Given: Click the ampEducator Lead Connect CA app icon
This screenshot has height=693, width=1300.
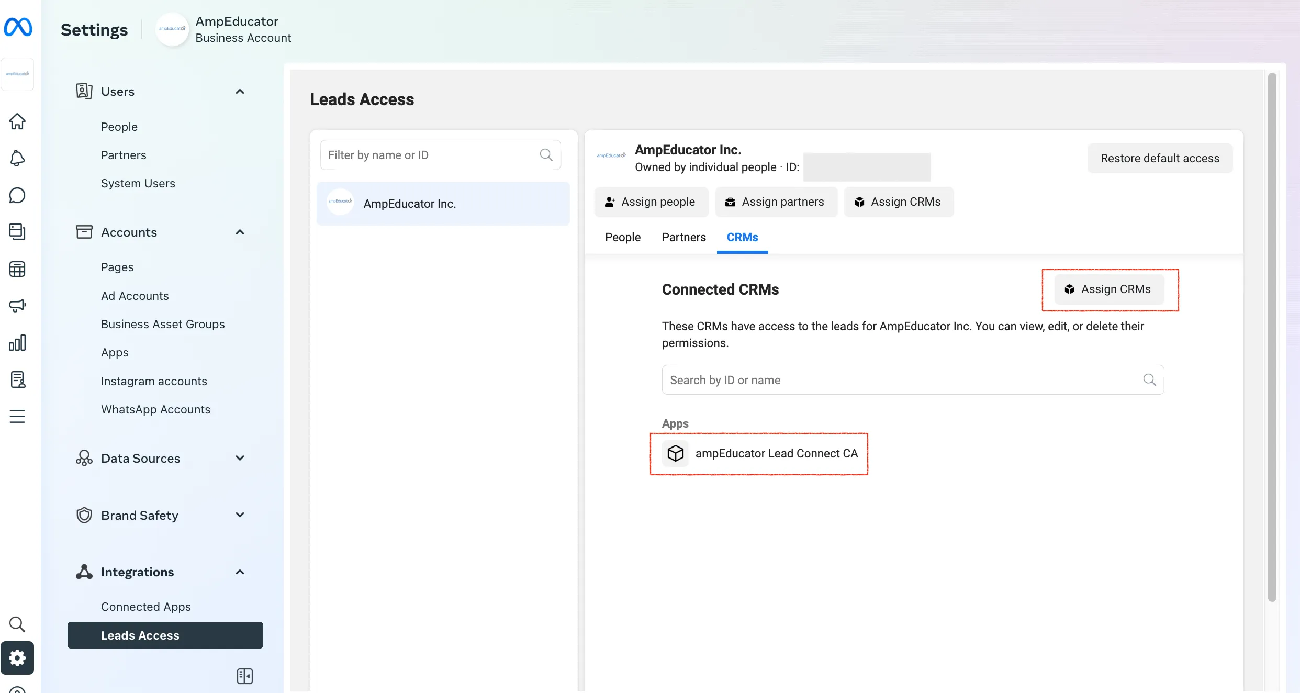Looking at the screenshot, I should click(676, 453).
